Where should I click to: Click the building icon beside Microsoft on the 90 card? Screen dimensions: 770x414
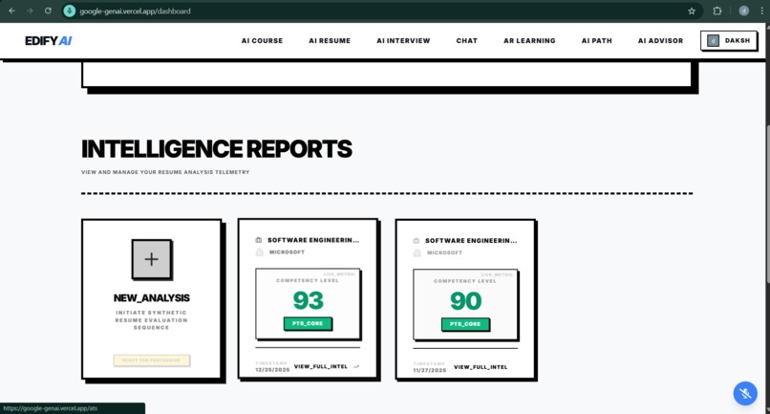click(x=417, y=252)
